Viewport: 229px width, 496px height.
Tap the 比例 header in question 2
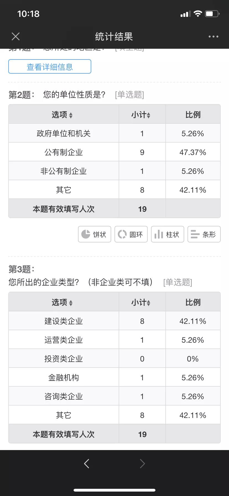[193, 115]
